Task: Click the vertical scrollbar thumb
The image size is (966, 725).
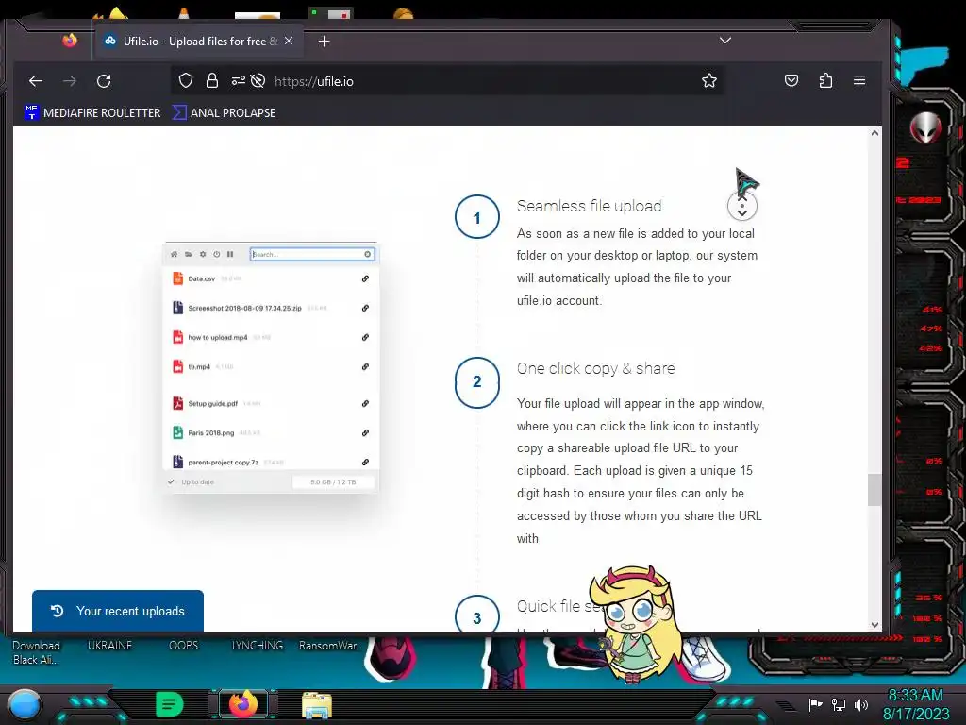Action: coord(874,490)
